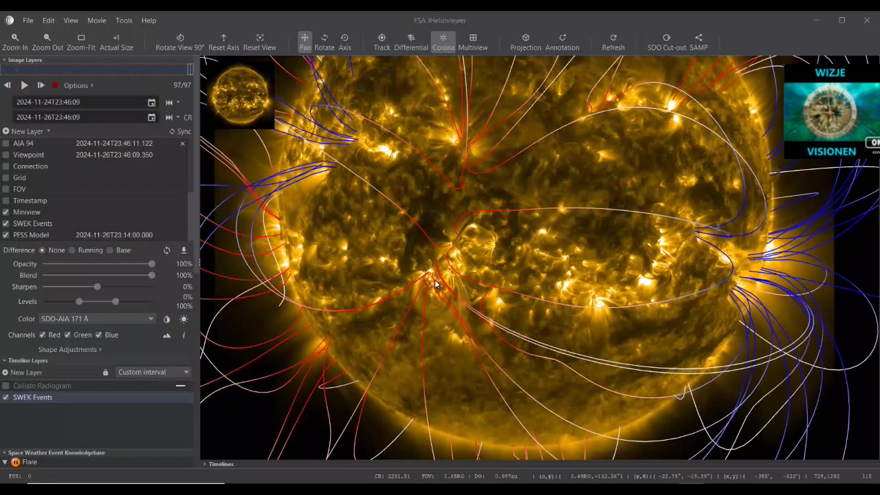Select Running difference radio button

point(71,250)
